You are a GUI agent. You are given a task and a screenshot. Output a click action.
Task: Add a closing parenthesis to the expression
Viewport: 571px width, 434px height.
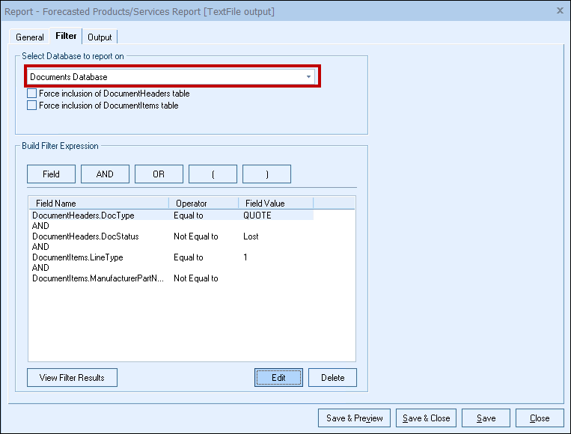(x=266, y=174)
